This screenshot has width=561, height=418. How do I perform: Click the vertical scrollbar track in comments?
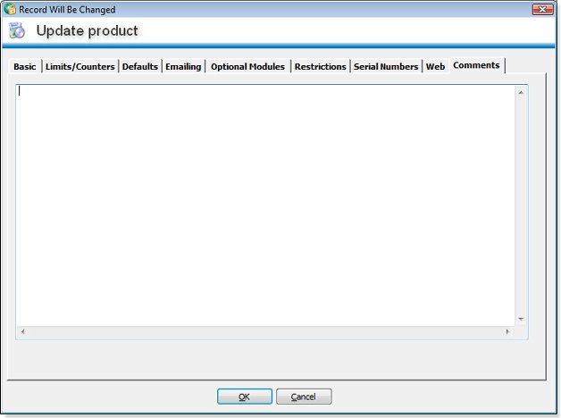coord(521,205)
